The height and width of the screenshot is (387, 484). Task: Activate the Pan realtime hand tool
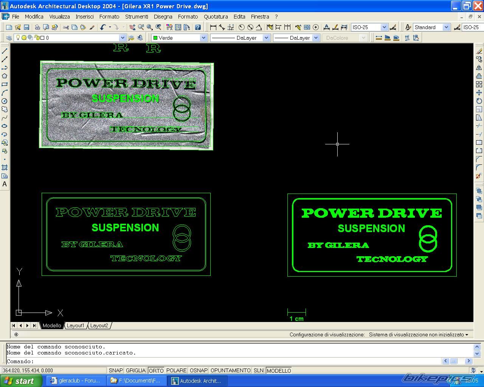tap(132, 27)
